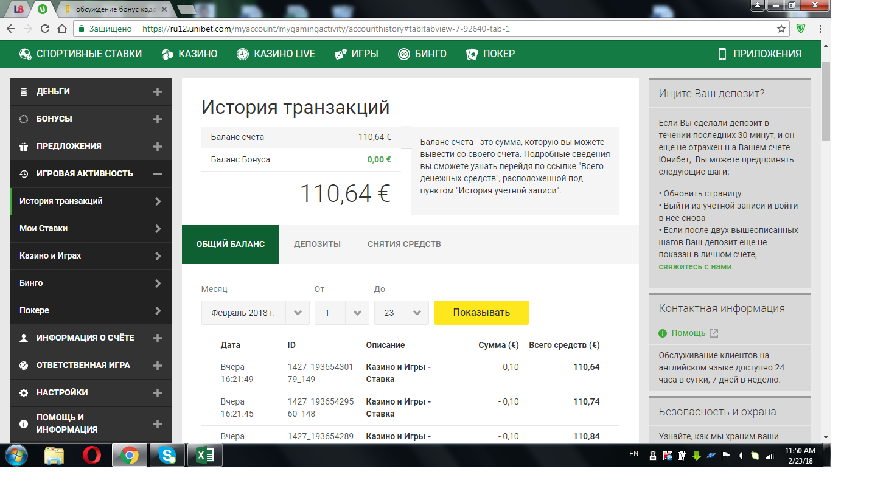The image size is (886, 497).
Task: Click the Bingo ball icon
Action: tap(404, 54)
